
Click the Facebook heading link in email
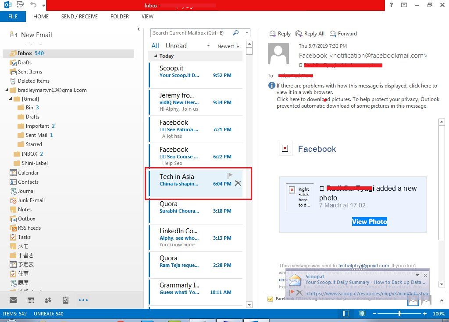317,149
